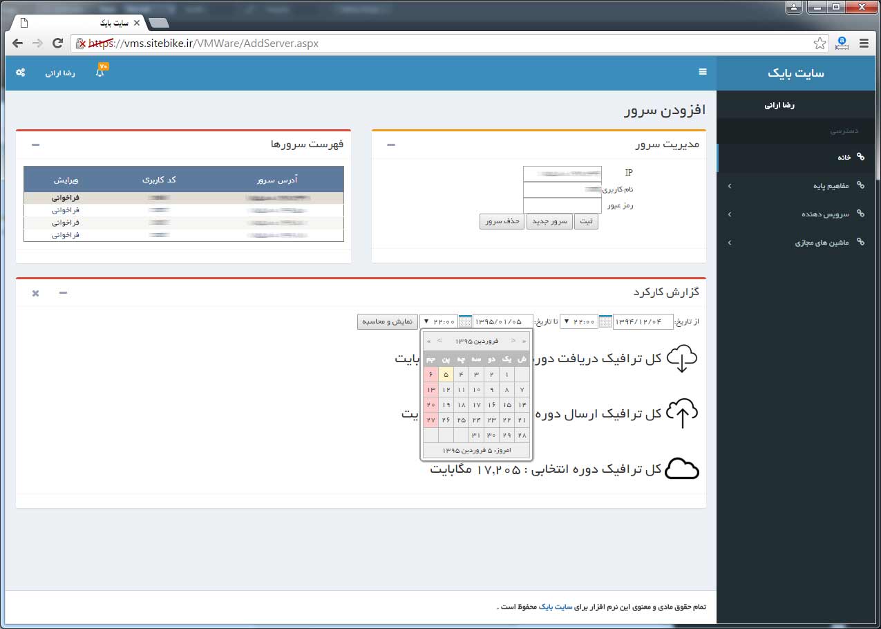Open the Chrome menu icon
The width and height of the screenshot is (881, 629).
coord(864,43)
